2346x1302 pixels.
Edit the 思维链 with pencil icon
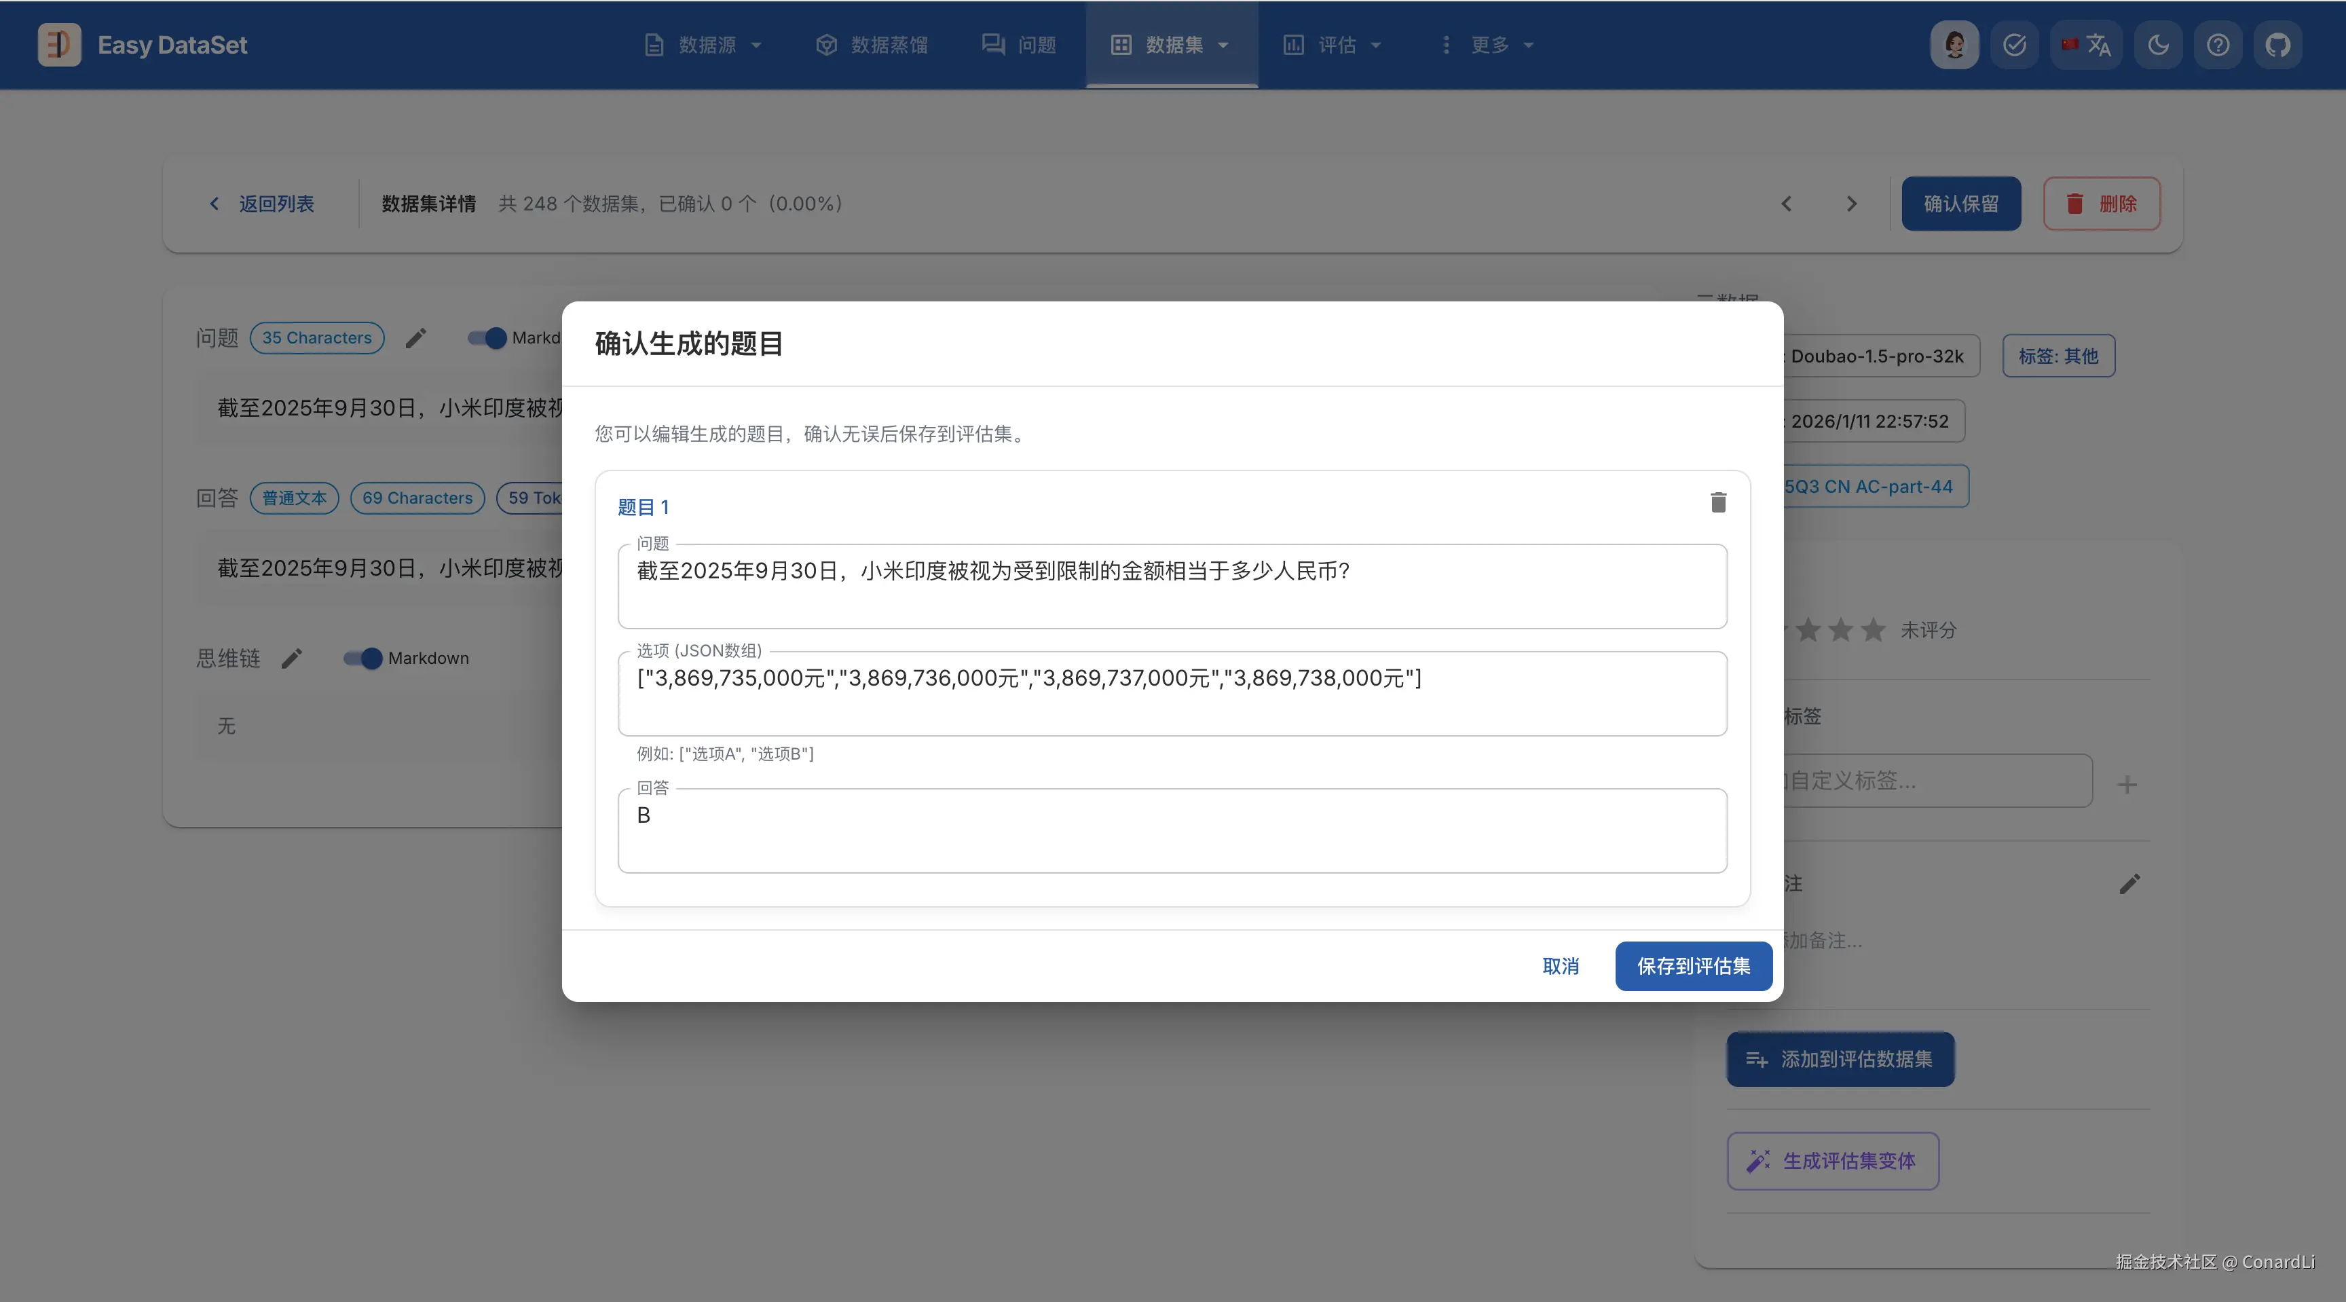(291, 658)
